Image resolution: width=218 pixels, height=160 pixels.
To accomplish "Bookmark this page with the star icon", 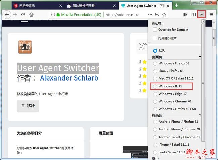I will click(164, 15).
